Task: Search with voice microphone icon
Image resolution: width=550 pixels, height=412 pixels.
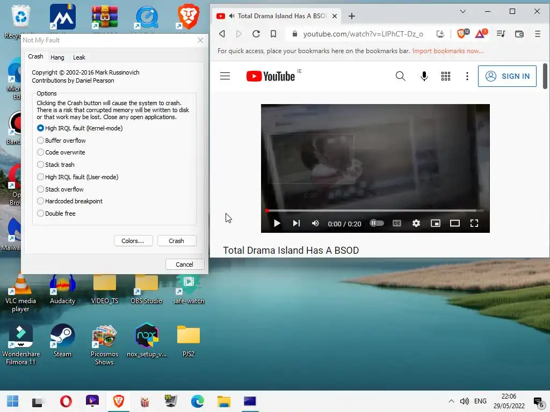Action: point(424,76)
